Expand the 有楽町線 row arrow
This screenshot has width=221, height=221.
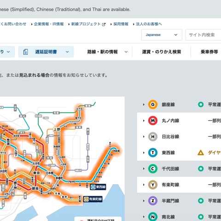pos(144,185)
